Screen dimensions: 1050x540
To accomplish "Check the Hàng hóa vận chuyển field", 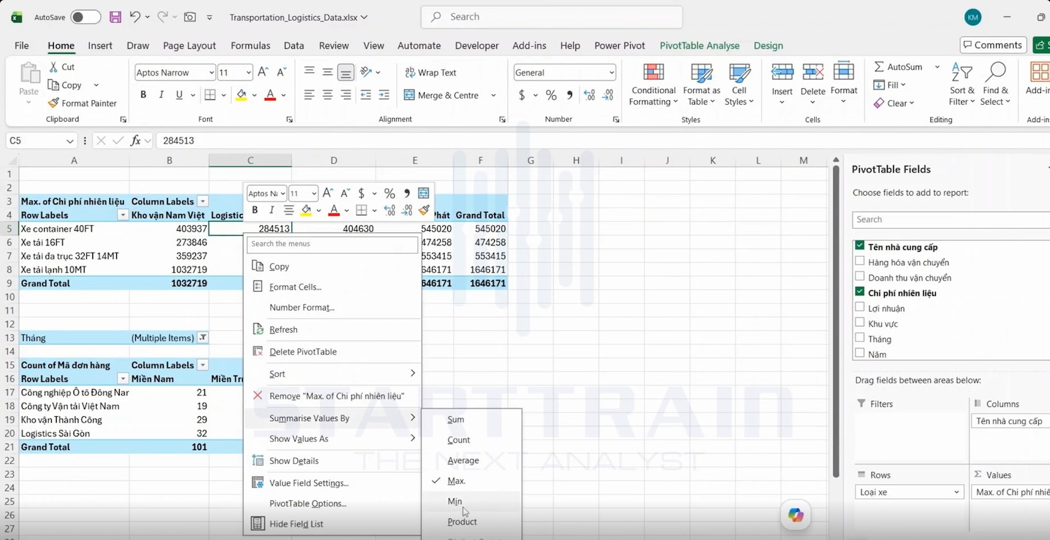I will click(860, 262).
